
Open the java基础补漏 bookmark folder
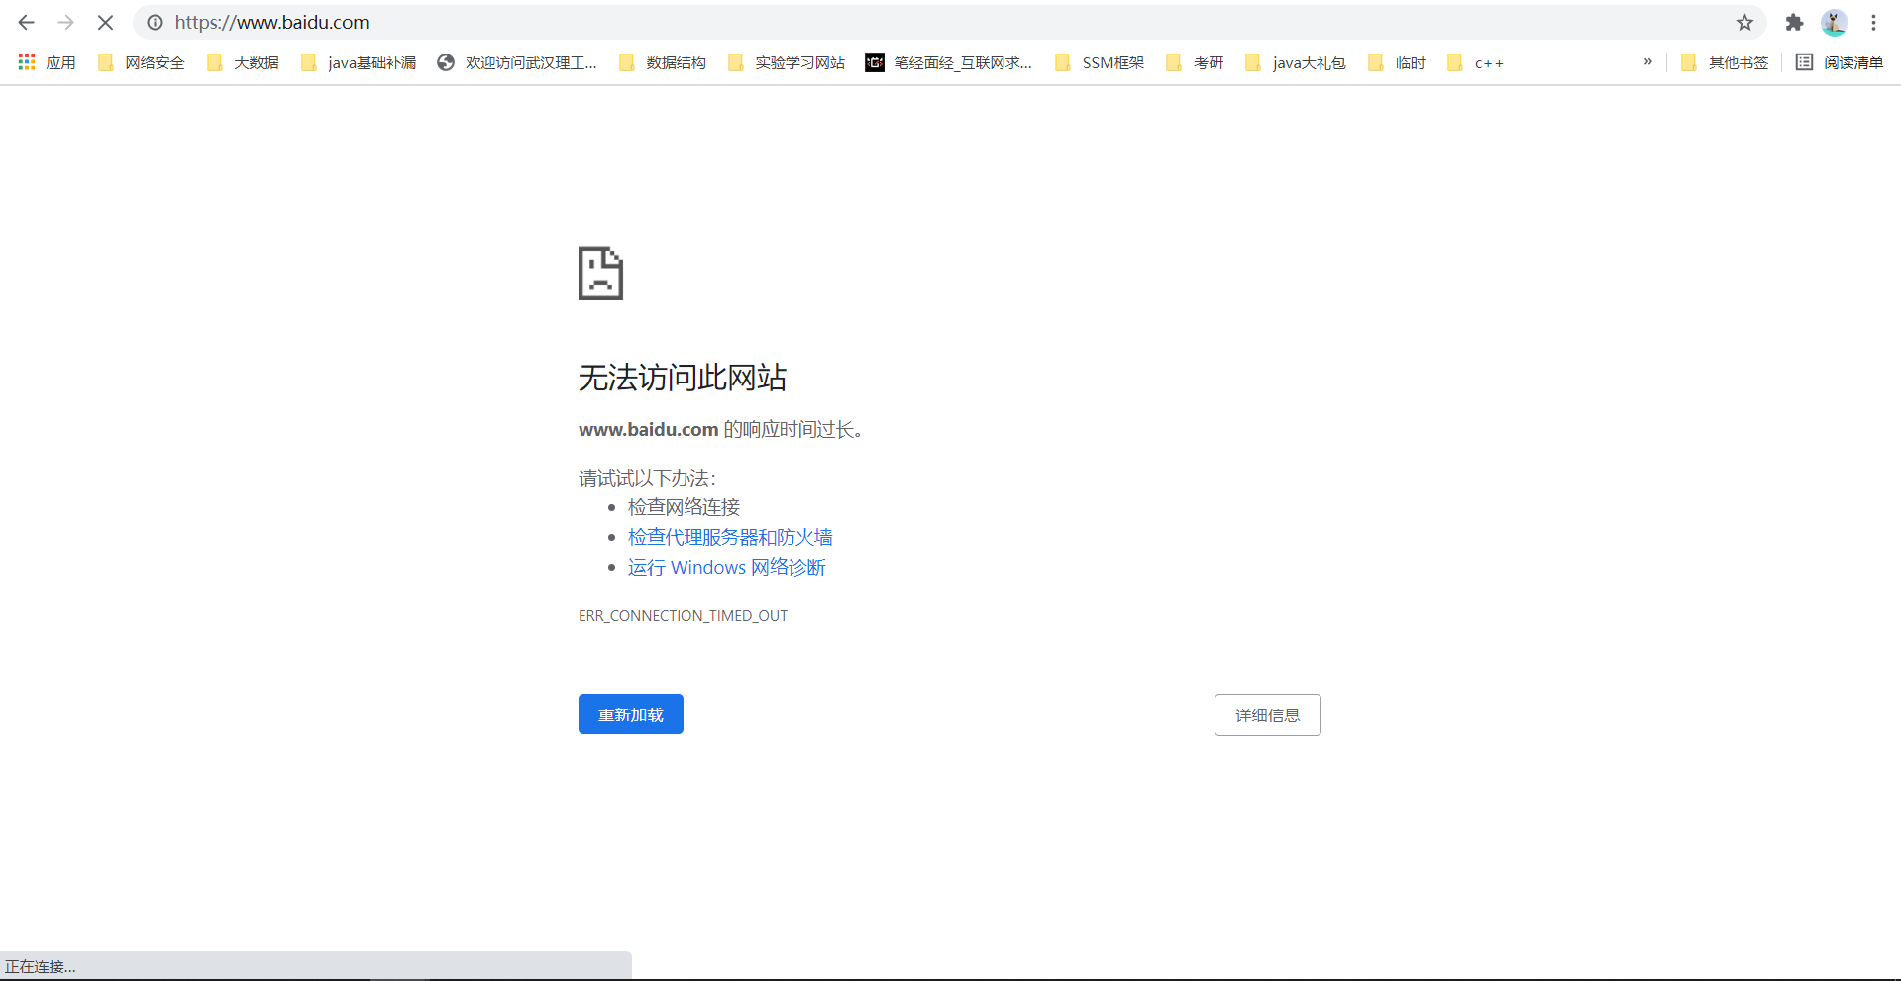(x=358, y=62)
